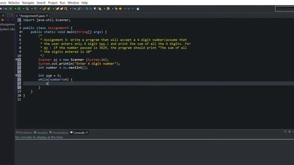Open the Navigate menu
This screenshot has width=294, height=165.
[x=28, y=3]
